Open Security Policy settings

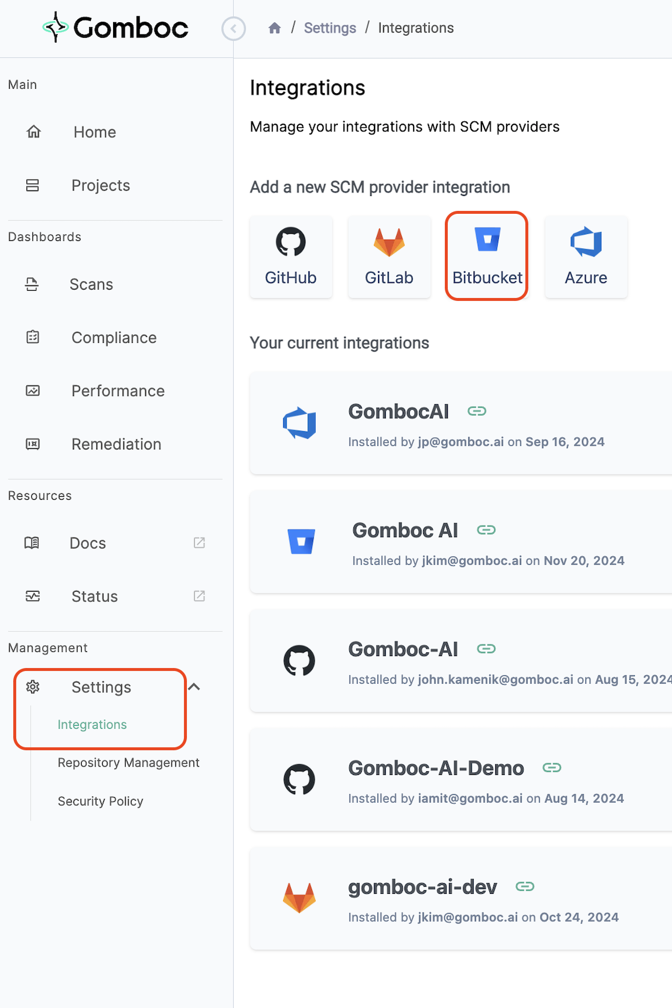tap(100, 801)
